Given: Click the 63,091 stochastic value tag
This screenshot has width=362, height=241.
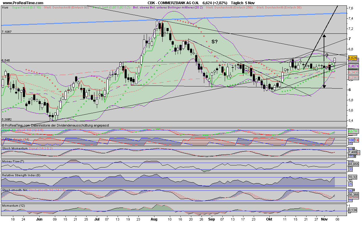Looking at the screenshot, I should pyautogui.click(x=353, y=131).
